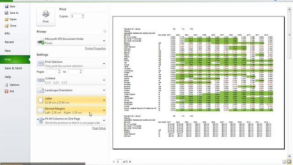
Task: Click Show Margins icon at bottom right
Action: tap(284, 162)
